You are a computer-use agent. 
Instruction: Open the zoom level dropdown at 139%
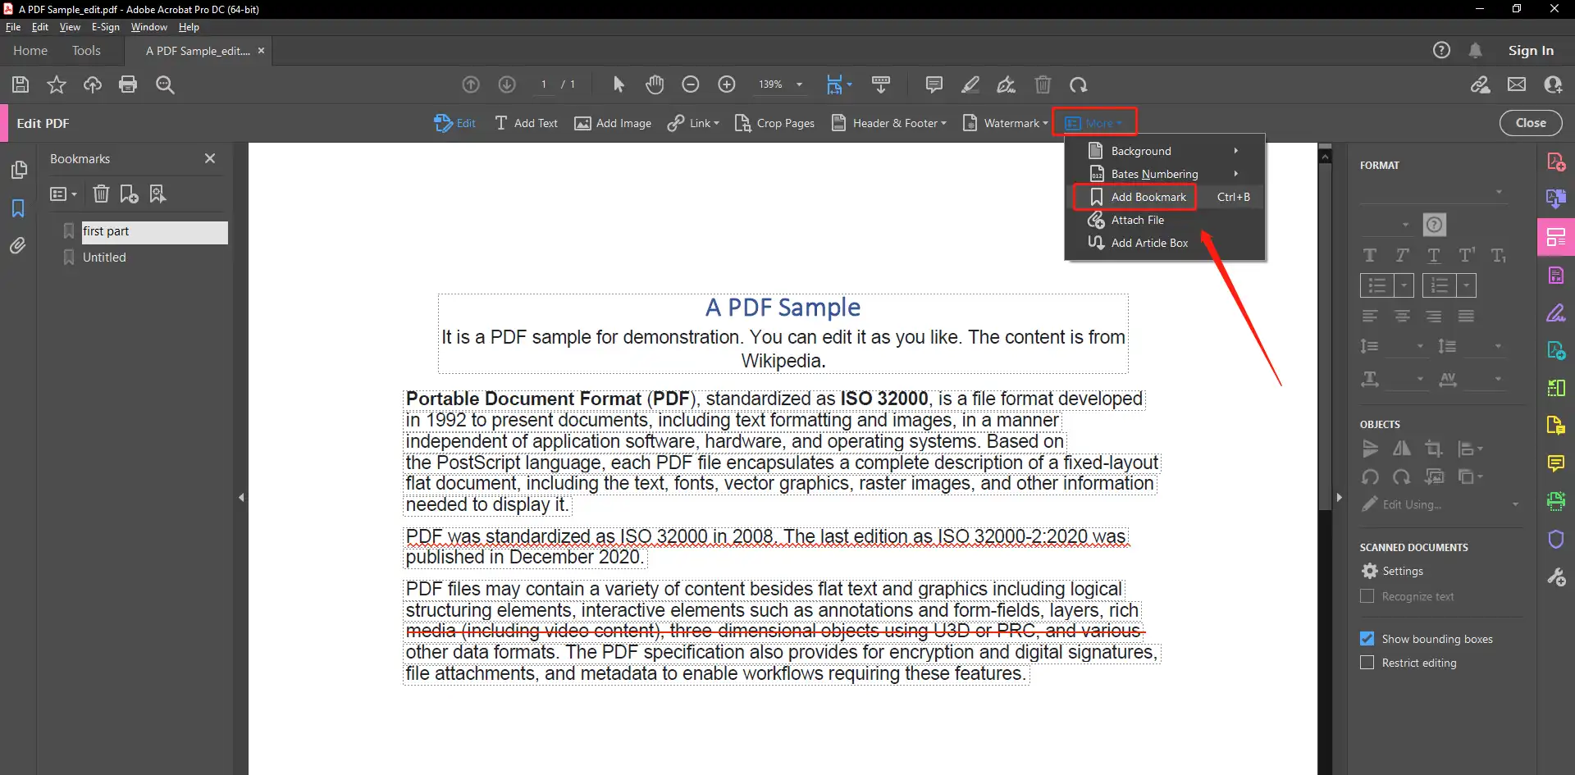click(799, 84)
